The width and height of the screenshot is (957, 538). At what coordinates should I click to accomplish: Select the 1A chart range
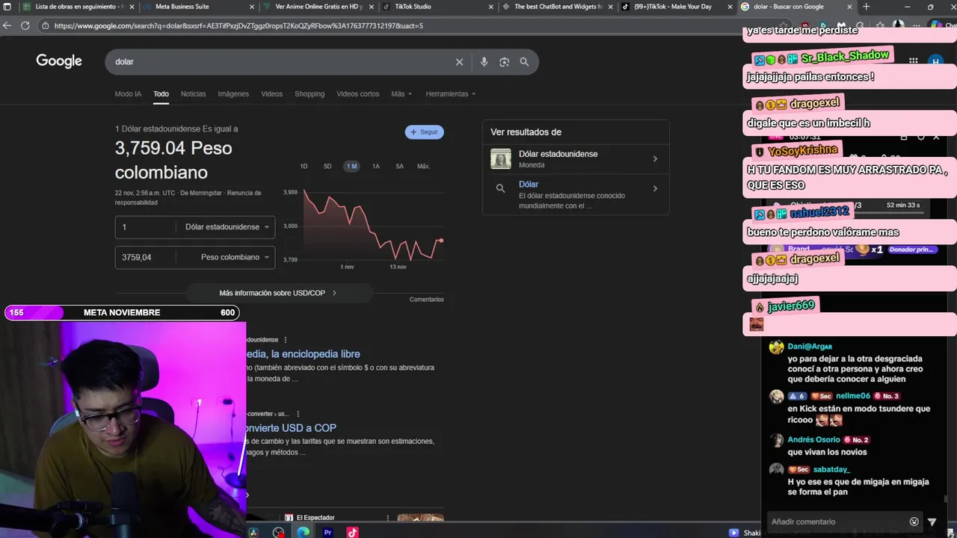point(376,166)
